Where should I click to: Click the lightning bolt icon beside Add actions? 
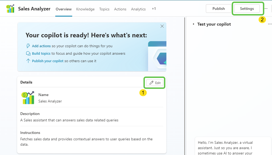click(x=28, y=46)
